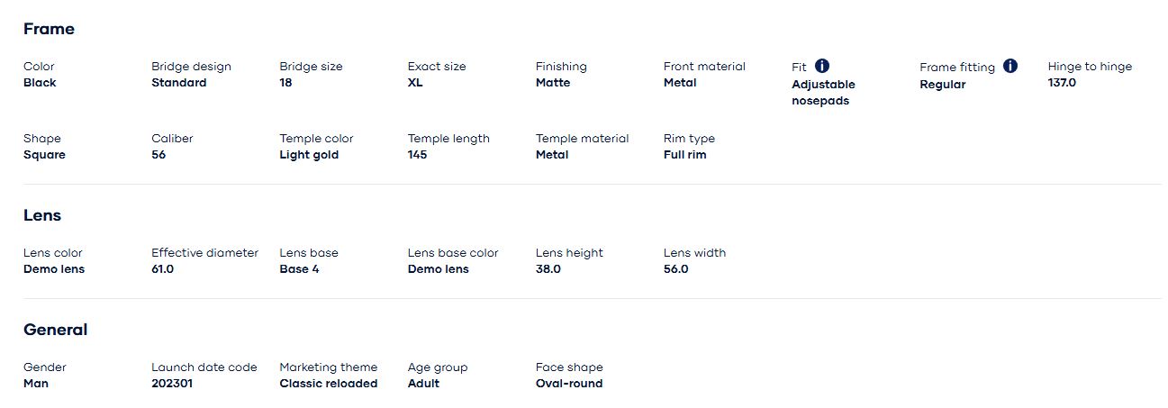Click the info icon next to Fit

(x=822, y=66)
